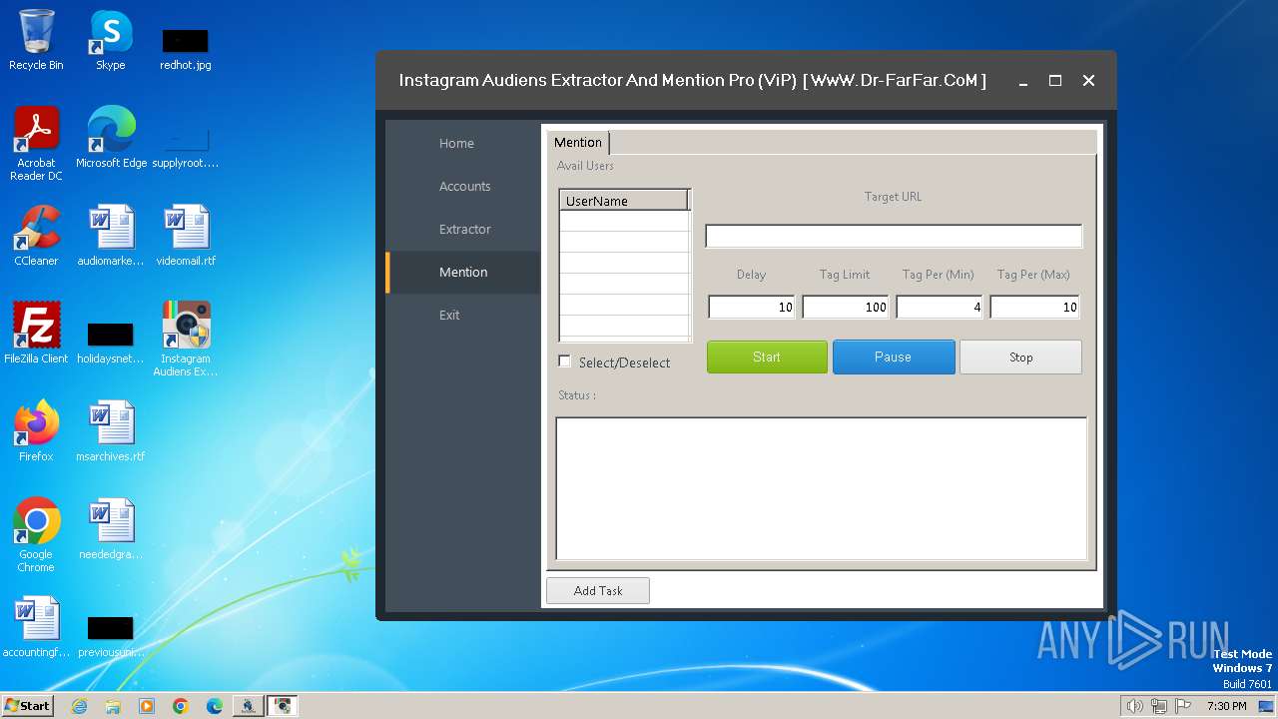
Task: Open the Accounts section
Action: pos(464,186)
